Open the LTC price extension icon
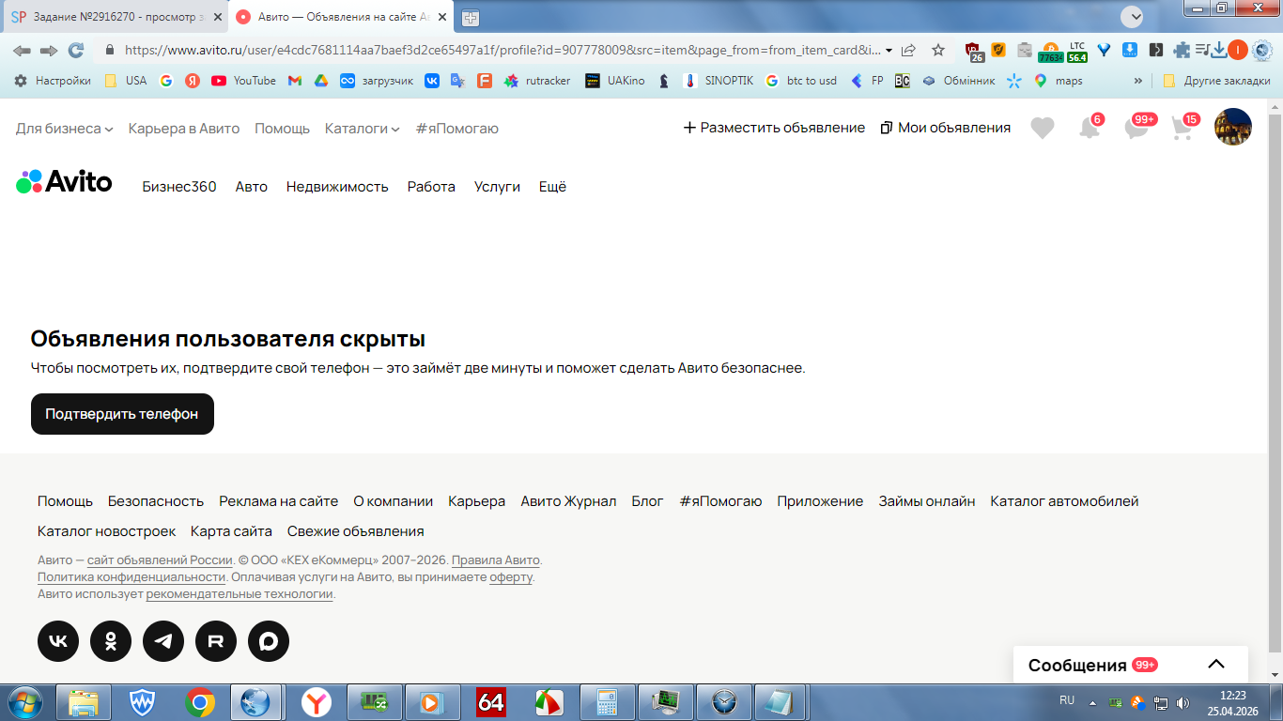Screen dimensions: 1283x721 pos(1077,52)
